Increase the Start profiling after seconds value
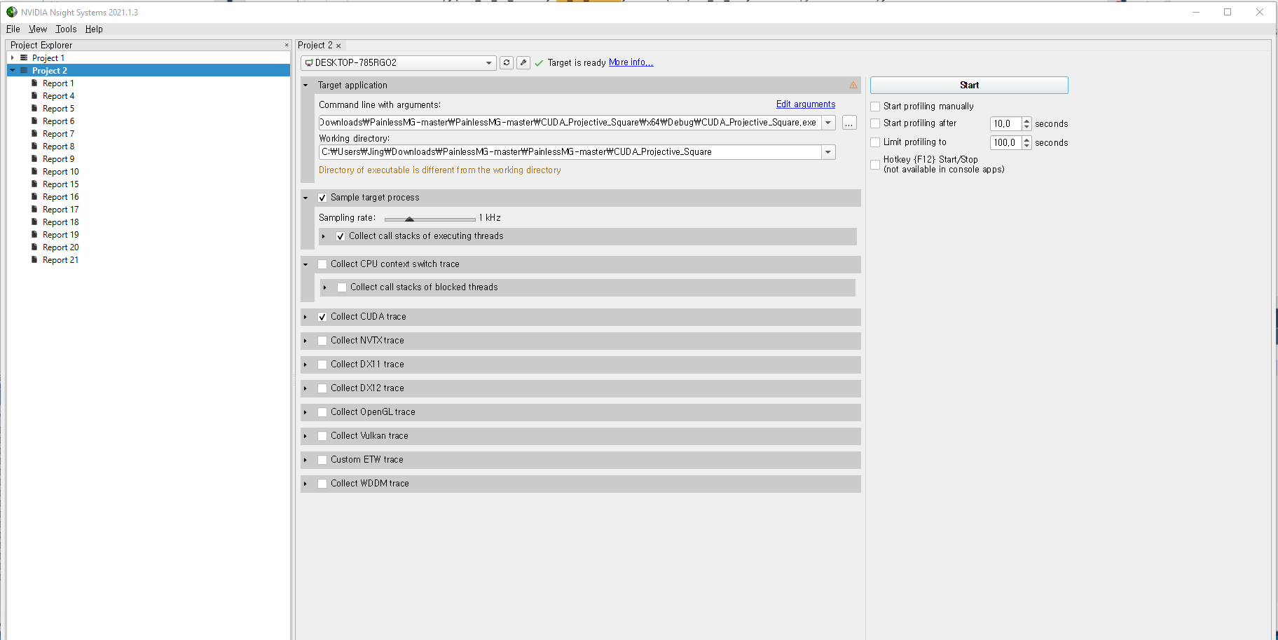Screen dimensions: 1278x640 coord(1026,121)
